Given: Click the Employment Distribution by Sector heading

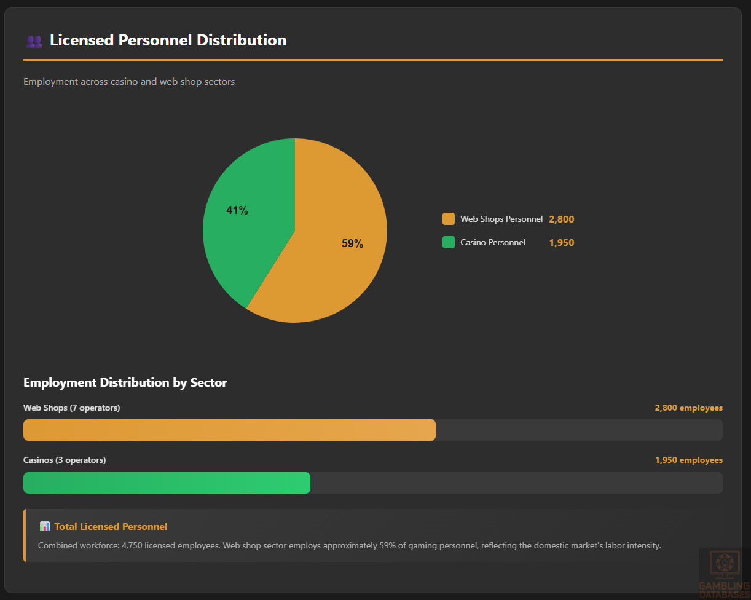Looking at the screenshot, I should pos(125,382).
